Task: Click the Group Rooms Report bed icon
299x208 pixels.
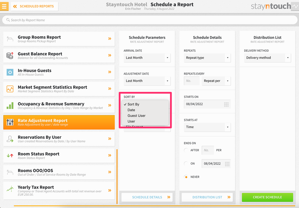Action: coord(10,39)
